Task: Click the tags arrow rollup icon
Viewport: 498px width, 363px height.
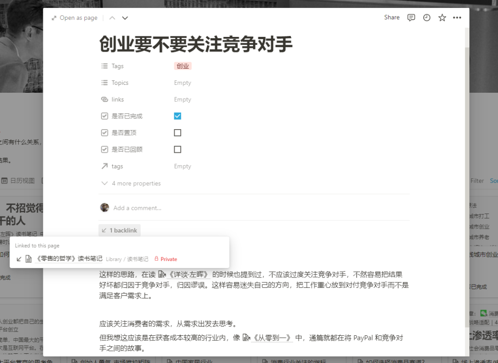Action: point(105,166)
